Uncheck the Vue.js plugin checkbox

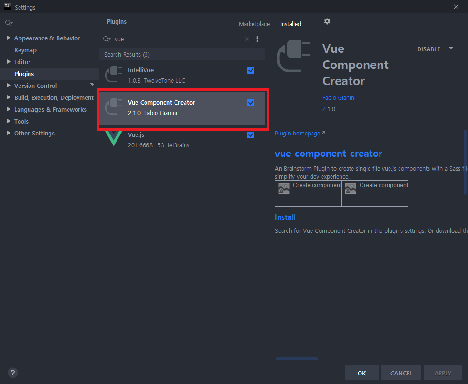click(251, 135)
